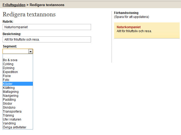Viewport: 181px width, 135px height.
Task: Pick "Dykning" from the segment options
Action: (18, 68)
